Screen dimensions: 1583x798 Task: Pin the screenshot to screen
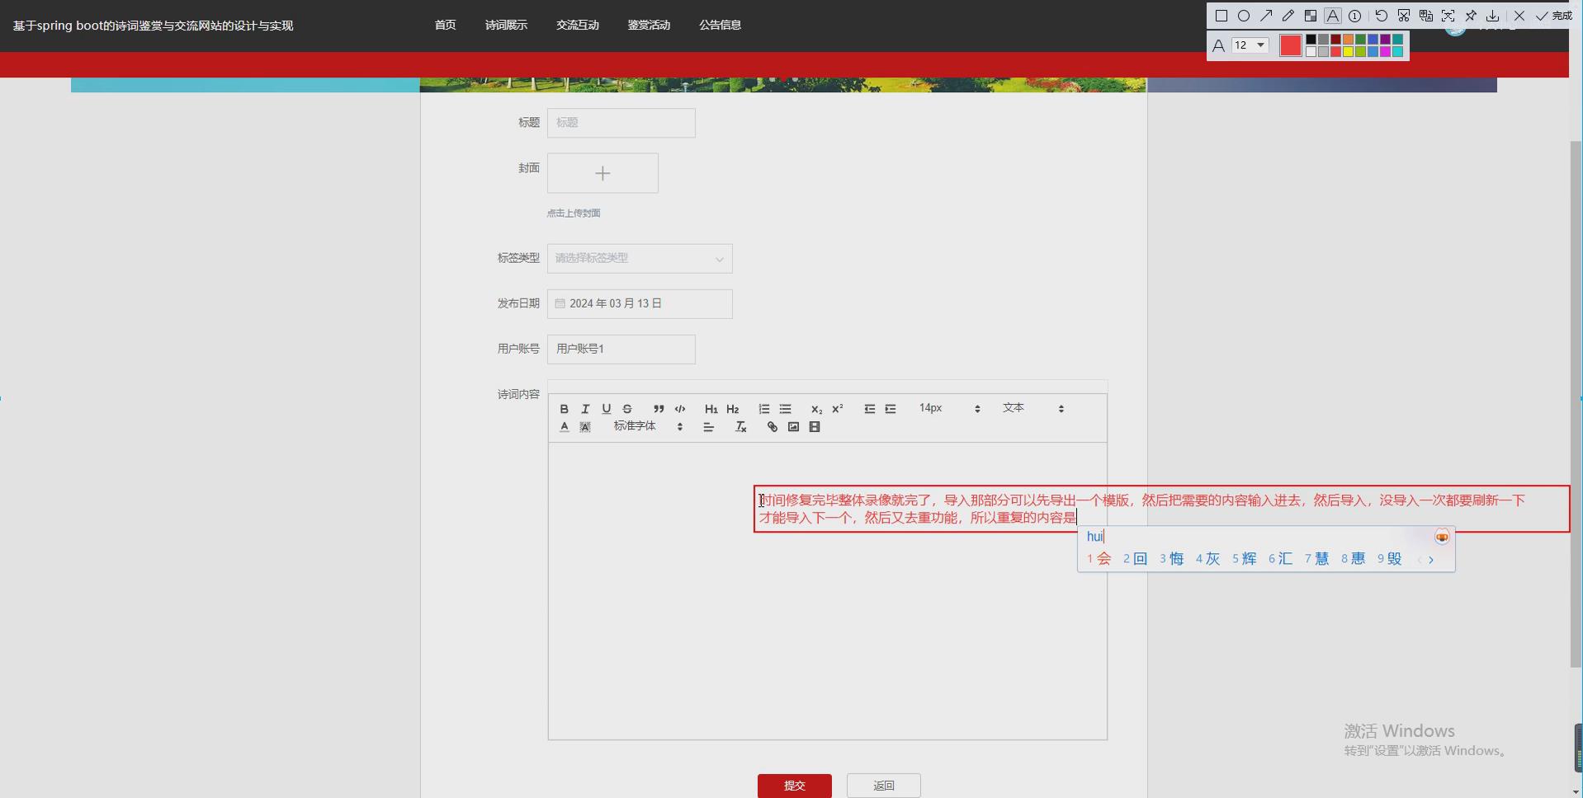point(1471,16)
